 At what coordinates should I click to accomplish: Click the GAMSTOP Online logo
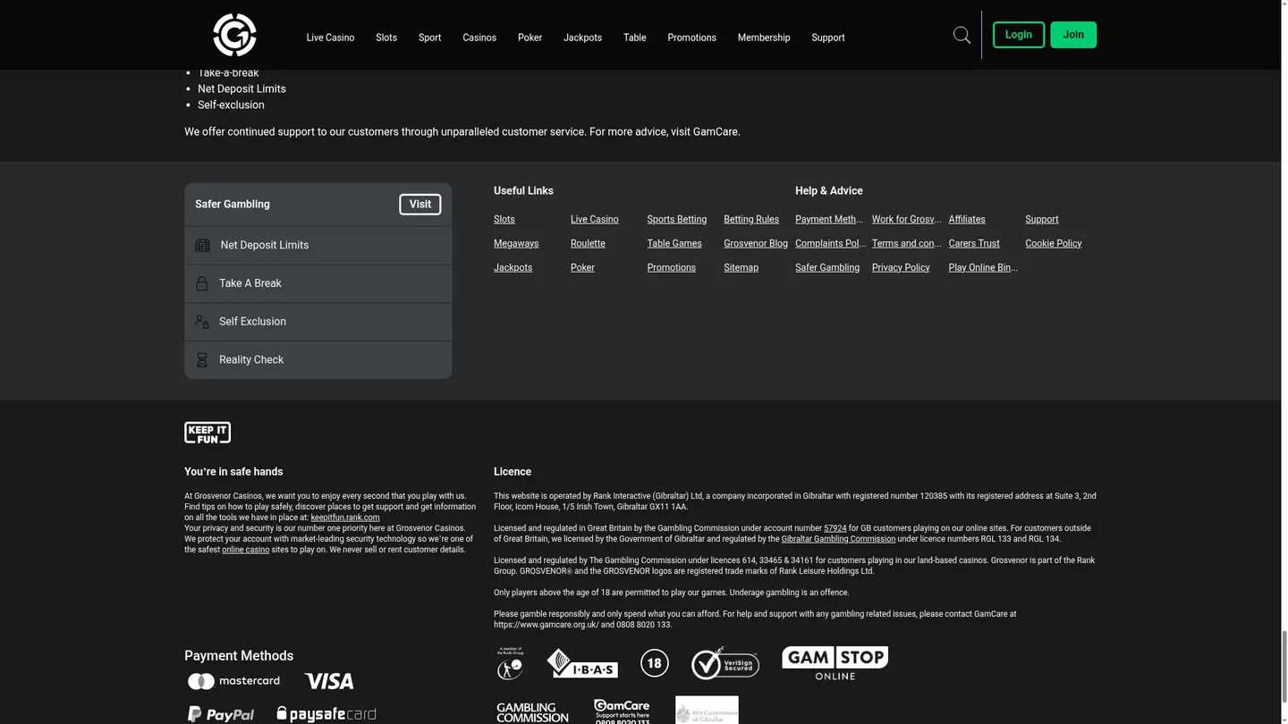835,663
